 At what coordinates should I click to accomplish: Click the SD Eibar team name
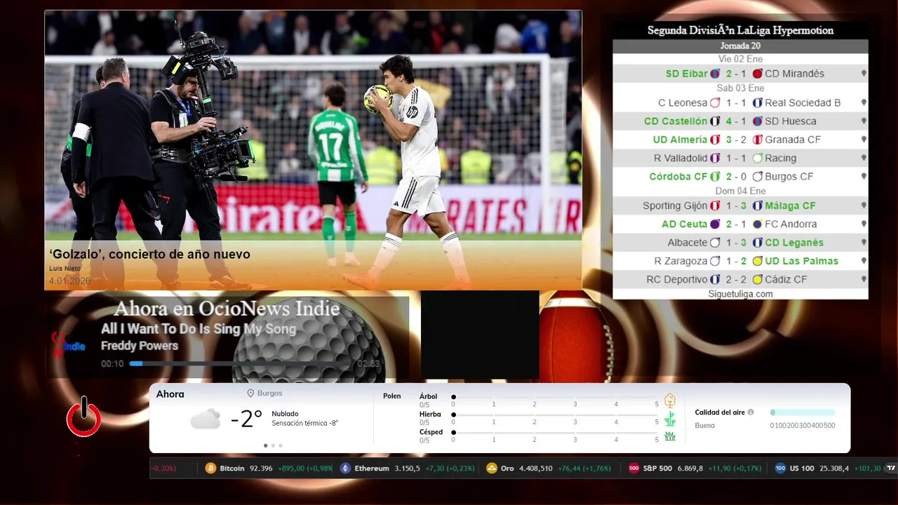[687, 74]
